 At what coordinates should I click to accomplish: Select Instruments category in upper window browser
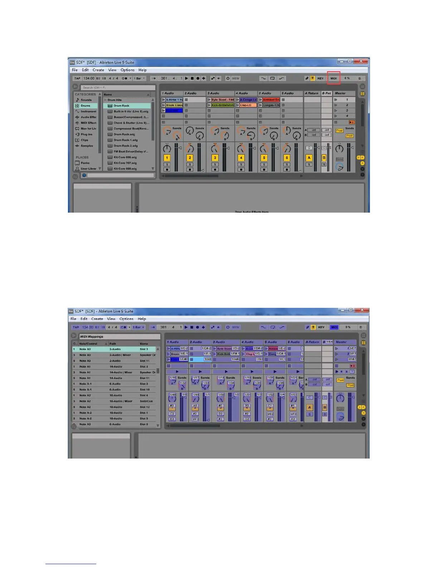pyautogui.click(x=86, y=111)
